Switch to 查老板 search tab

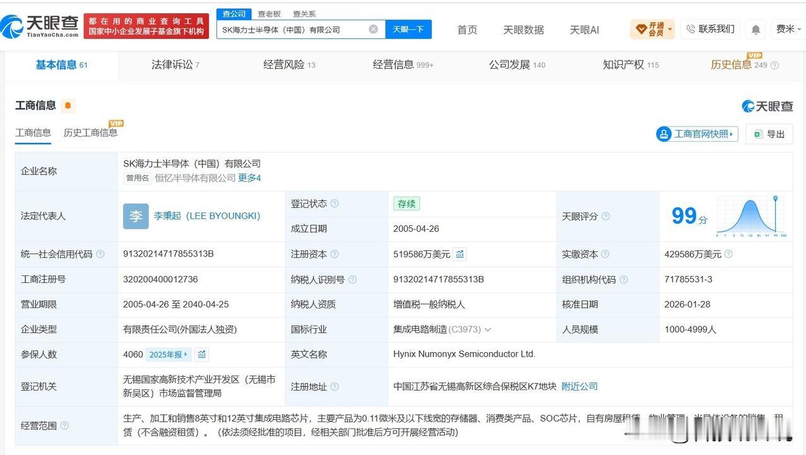(269, 14)
